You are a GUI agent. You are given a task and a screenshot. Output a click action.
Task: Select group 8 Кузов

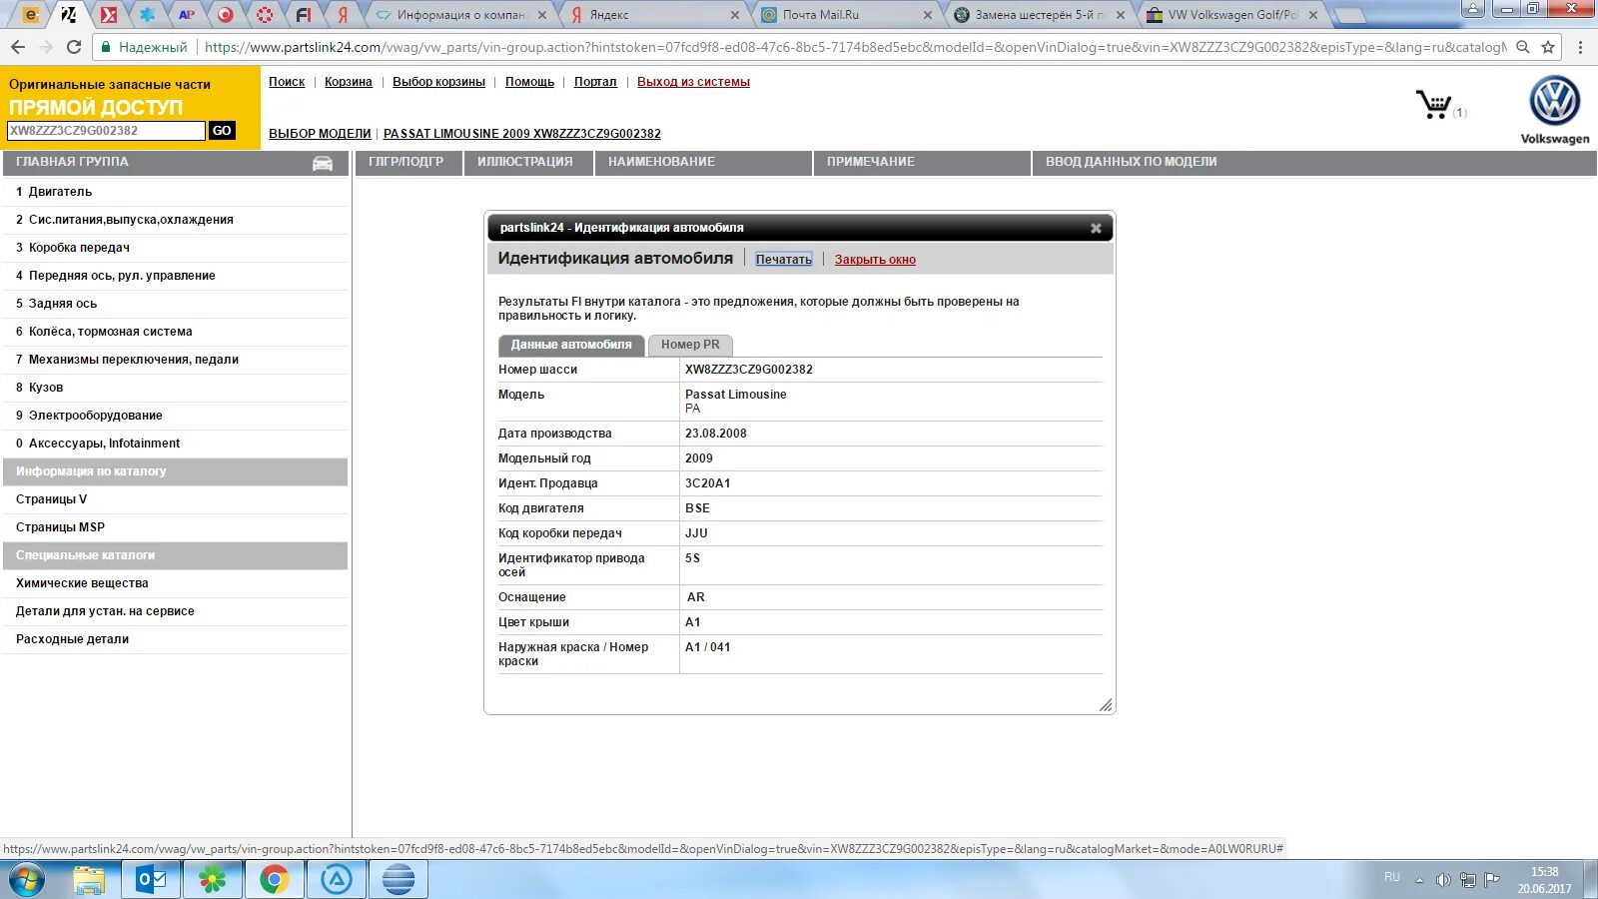[176, 388]
